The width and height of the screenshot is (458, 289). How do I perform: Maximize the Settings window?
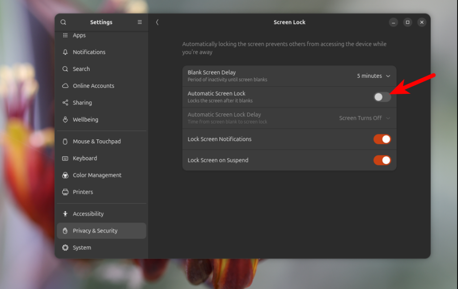coord(407,22)
